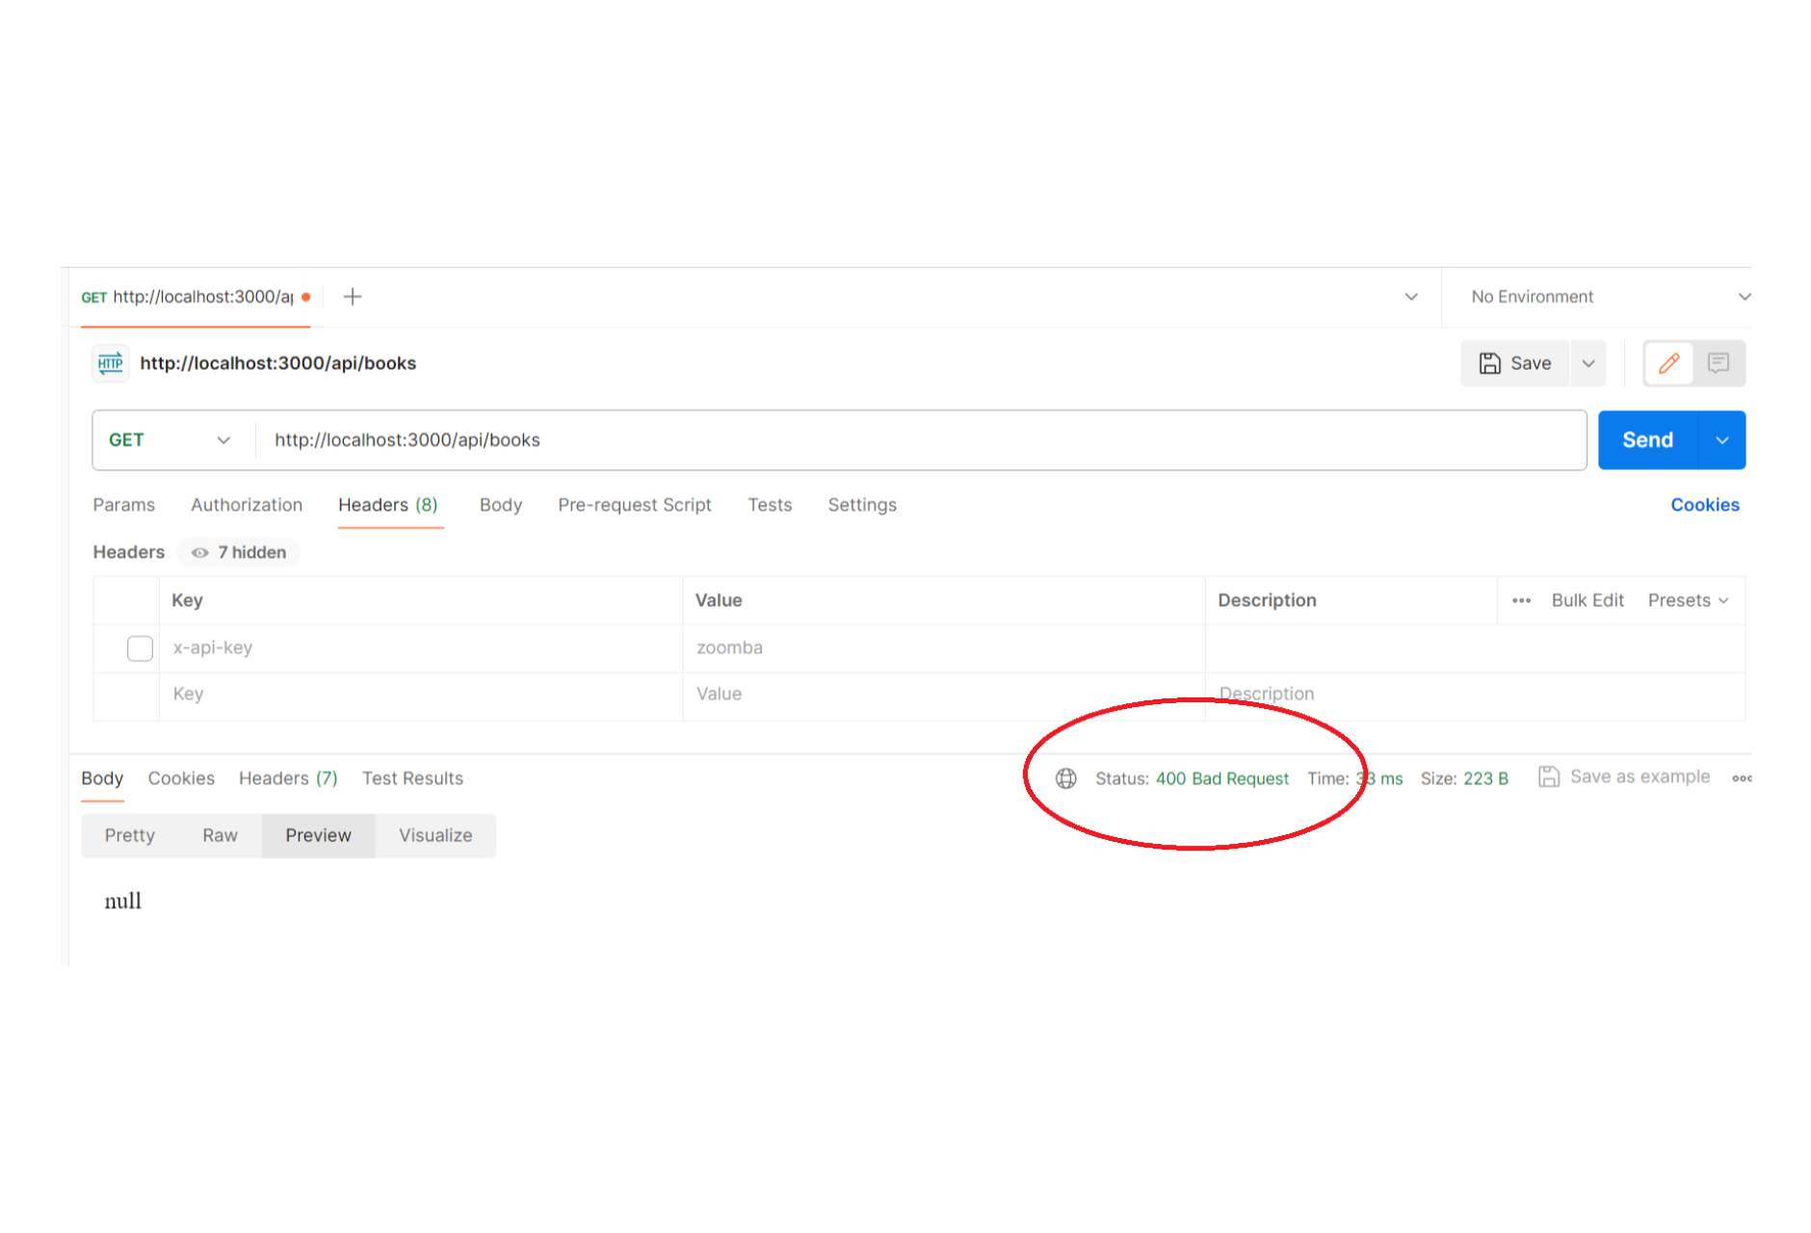Click Bulk Edit
1811x1233 pixels.
tap(1588, 600)
